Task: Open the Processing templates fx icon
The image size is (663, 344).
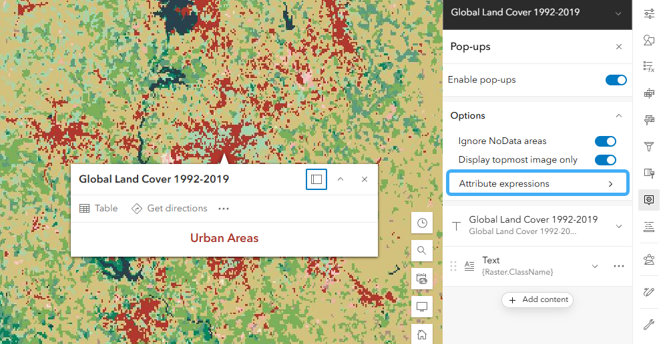Action: click(x=649, y=67)
